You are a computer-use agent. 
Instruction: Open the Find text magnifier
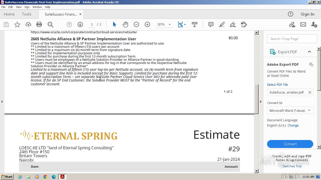tap(50, 24)
